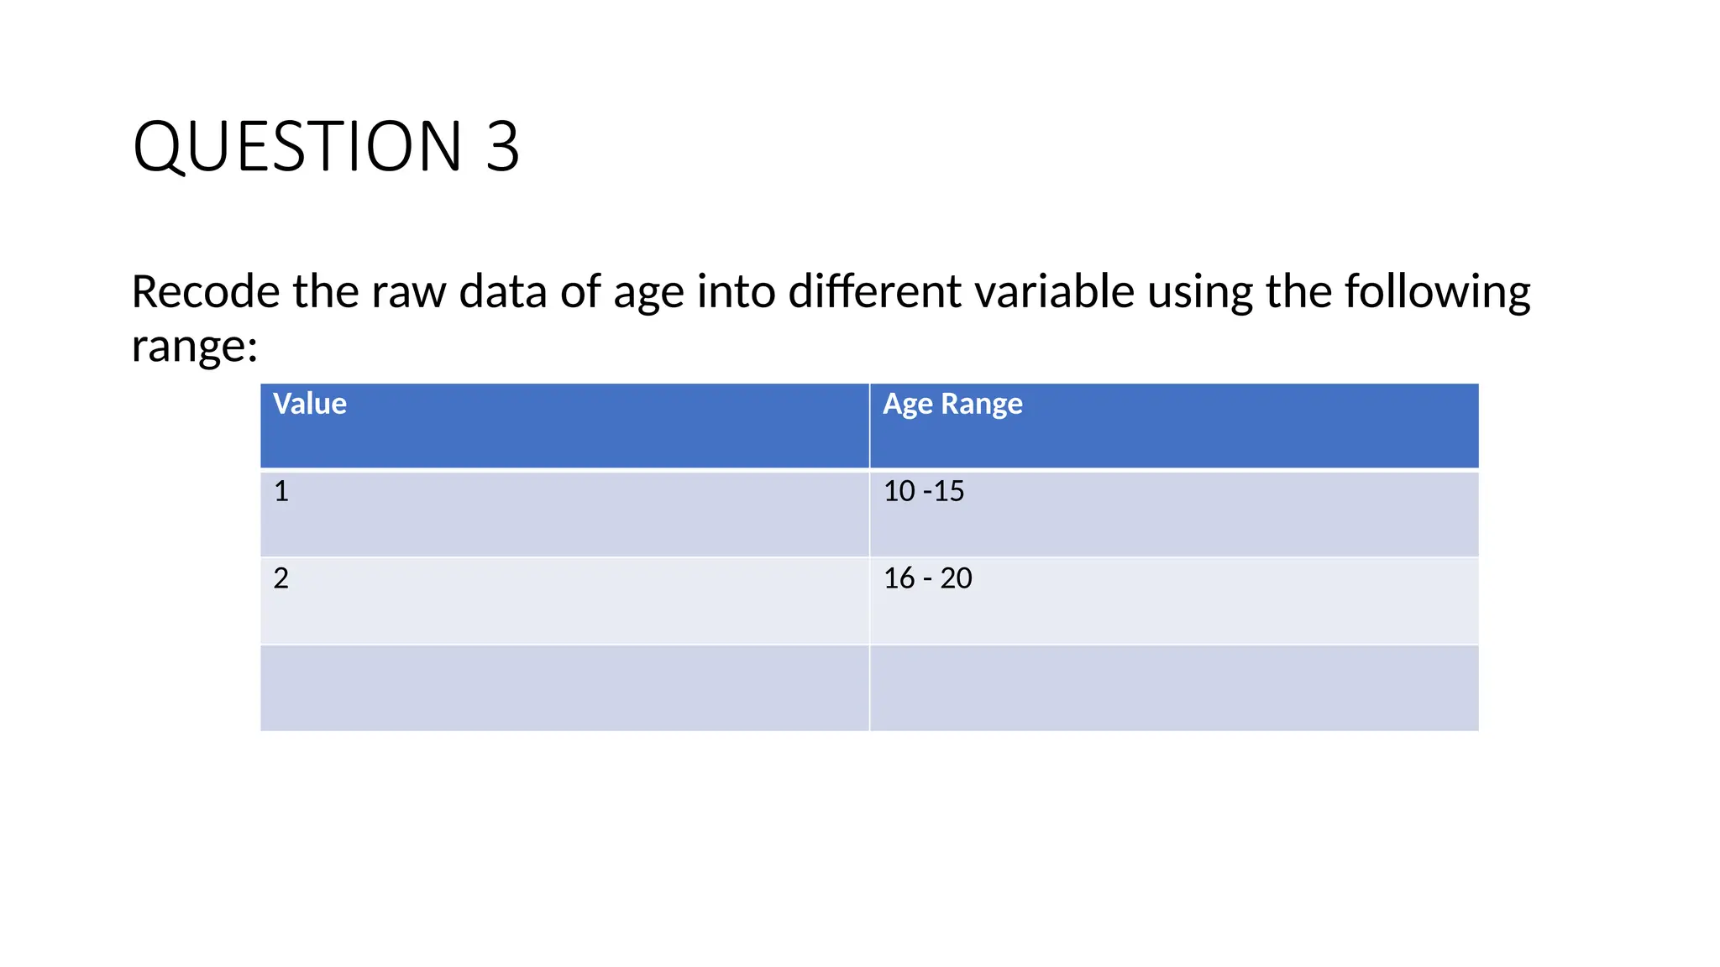Select the cell containing value 2
Image resolution: width=1720 pixels, height=967 pixels.
click(x=564, y=601)
